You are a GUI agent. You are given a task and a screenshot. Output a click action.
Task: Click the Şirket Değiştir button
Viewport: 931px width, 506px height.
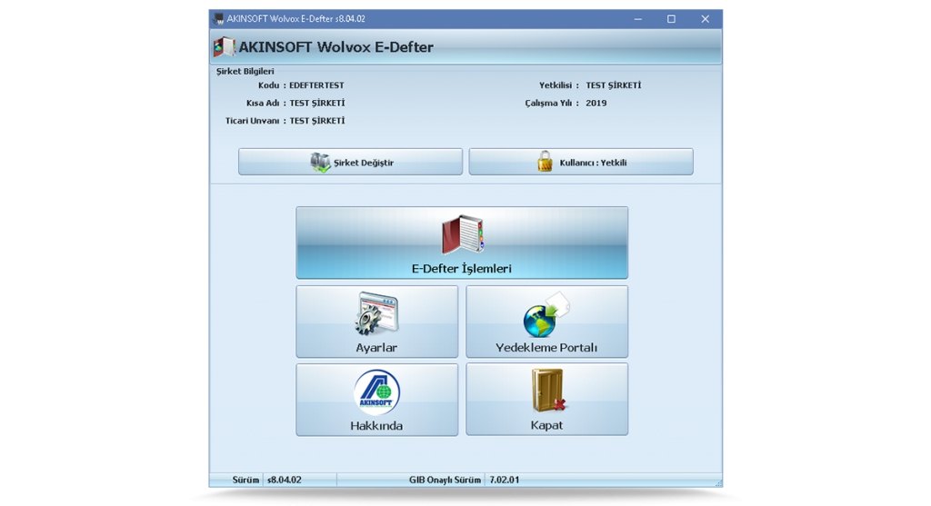(x=350, y=162)
